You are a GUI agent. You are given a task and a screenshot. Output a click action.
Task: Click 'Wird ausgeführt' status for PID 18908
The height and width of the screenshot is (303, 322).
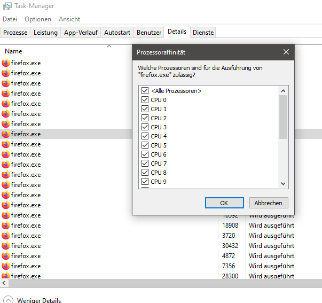coord(271,226)
